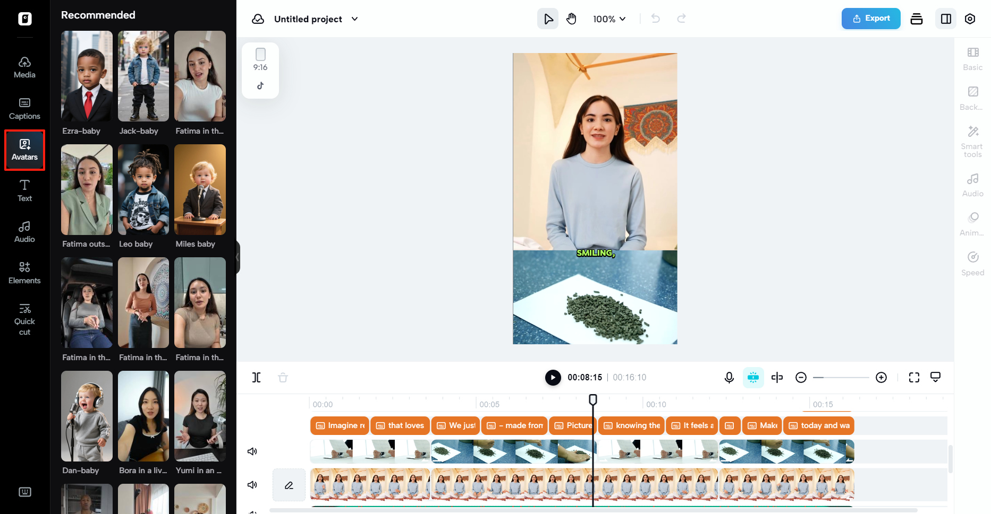Click the 00:10 ruler mark
This screenshot has width=991, height=514.
click(x=656, y=404)
